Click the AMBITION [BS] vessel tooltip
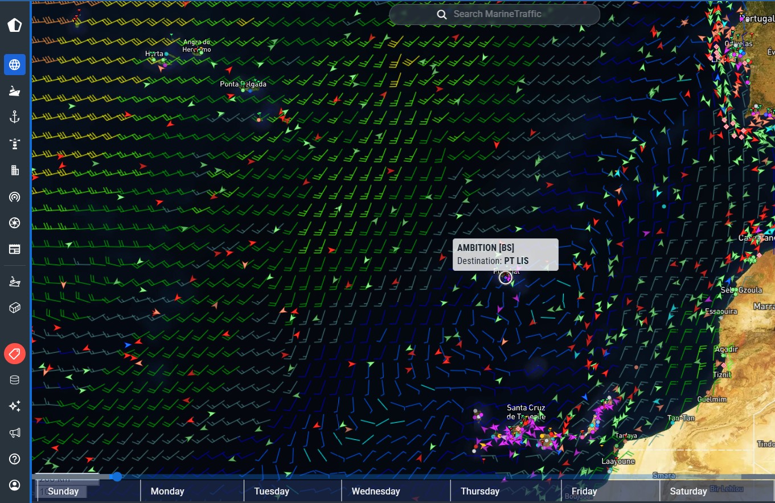 [x=505, y=254]
